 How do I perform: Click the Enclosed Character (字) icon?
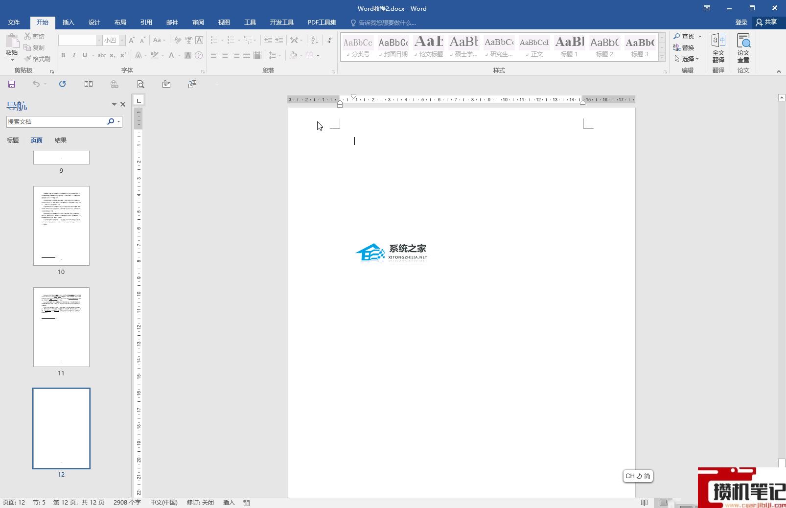point(199,55)
